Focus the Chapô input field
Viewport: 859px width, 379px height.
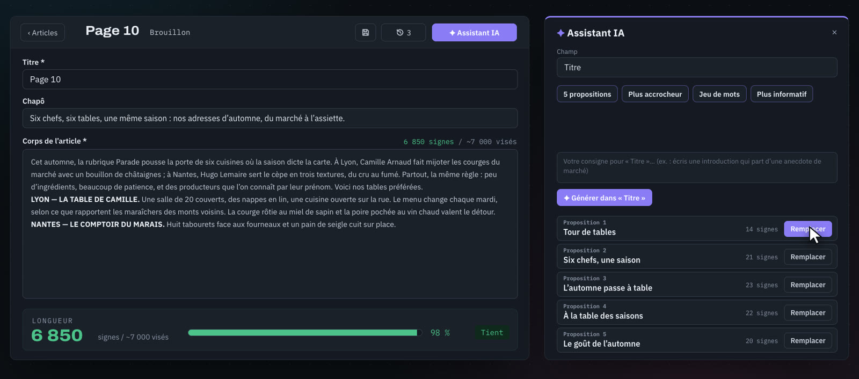(x=270, y=118)
